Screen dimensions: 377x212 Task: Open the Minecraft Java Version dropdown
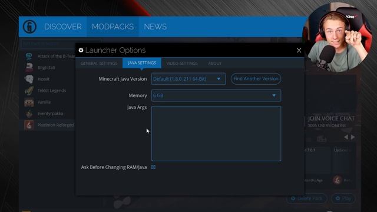pyautogui.click(x=188, y=79)
